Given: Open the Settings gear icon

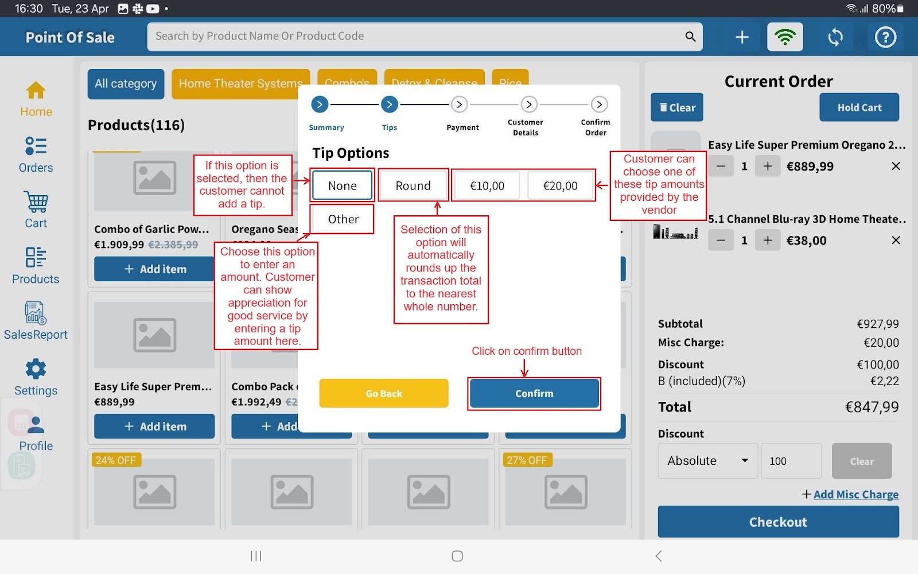Looking at the screenshot, I should click(36, 369).
